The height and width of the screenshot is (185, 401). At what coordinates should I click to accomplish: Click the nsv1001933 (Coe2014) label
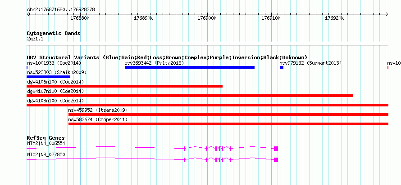[x=54, y=63]
